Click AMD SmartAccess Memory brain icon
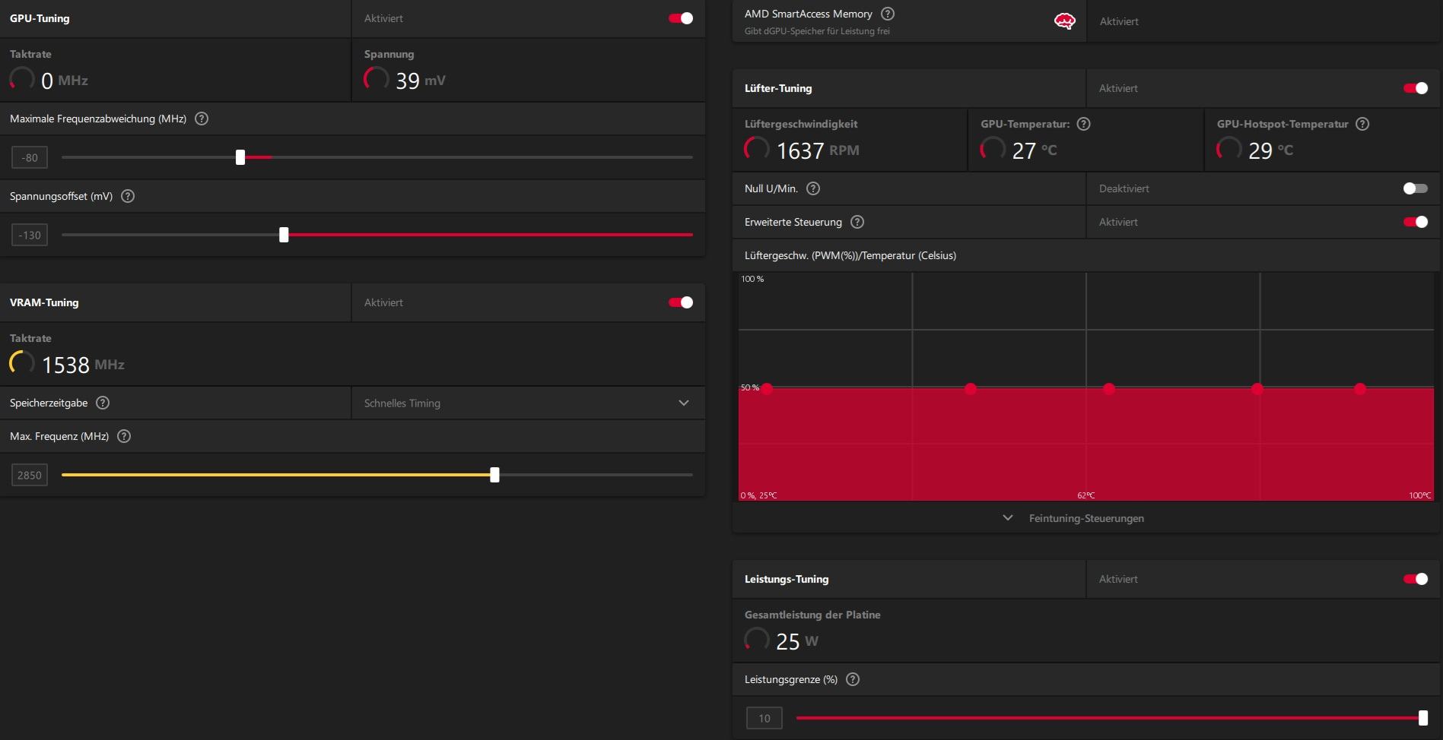This screenshot has height=740, width=1443. pyautogui.click(x=1064, y=21)
